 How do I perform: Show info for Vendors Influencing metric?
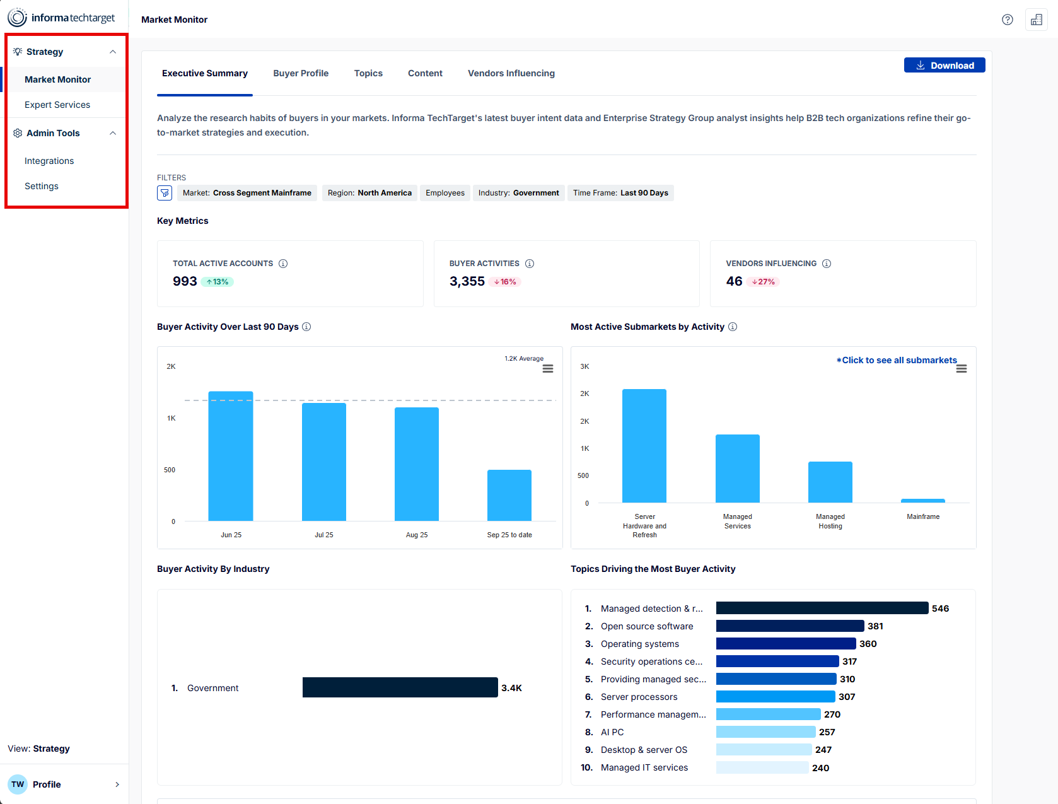click(x=827, y=264)
